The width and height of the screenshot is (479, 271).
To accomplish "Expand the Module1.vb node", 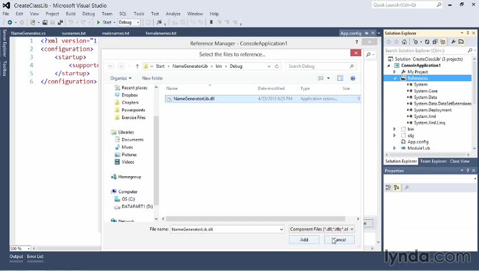I will (395, 148).
